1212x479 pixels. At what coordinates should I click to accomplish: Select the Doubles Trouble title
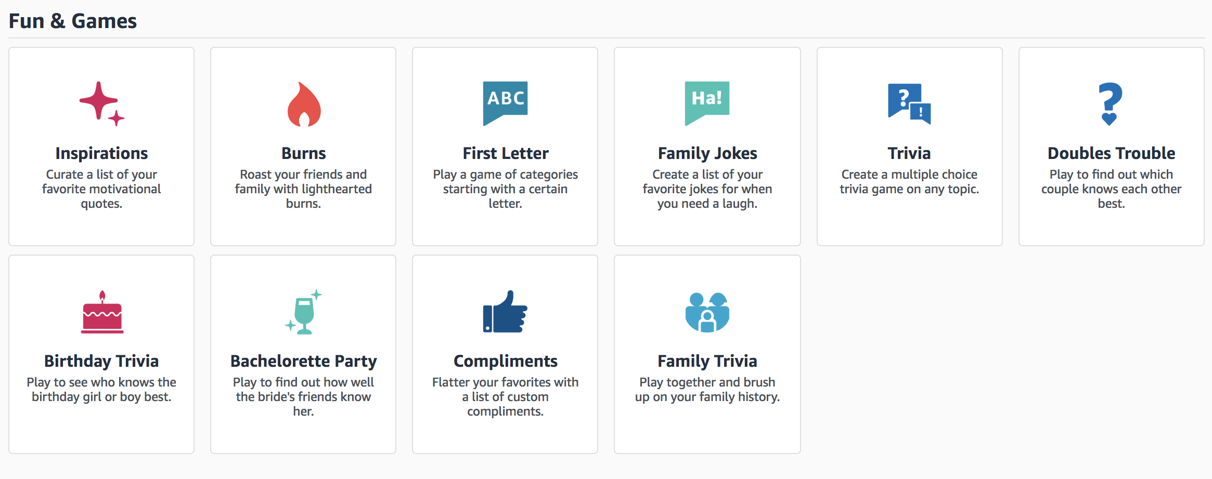(x=1111, y=153)
